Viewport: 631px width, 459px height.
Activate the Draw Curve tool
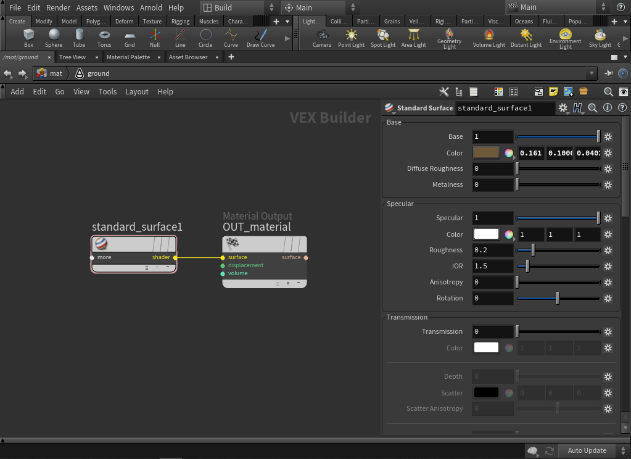[261, 38]
